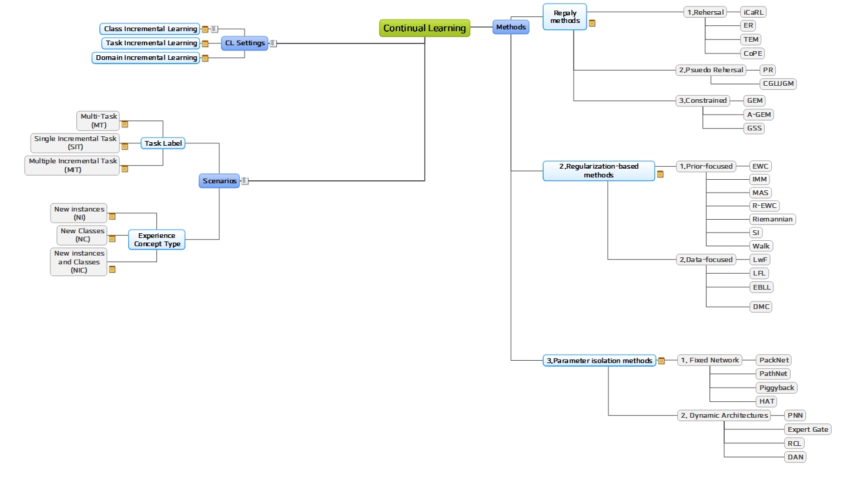Open note icon beside Task Incremental Learning

[x=205, y=43]
